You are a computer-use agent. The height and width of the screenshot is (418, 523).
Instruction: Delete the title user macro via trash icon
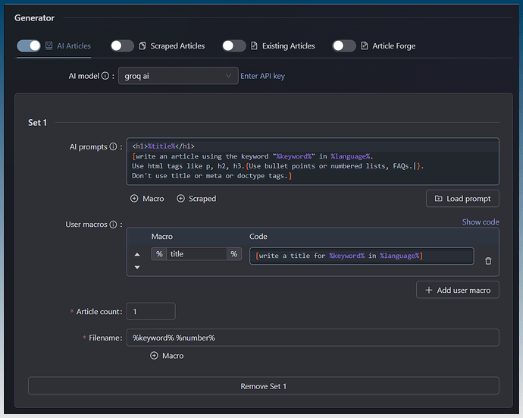[x=488, y=260]
